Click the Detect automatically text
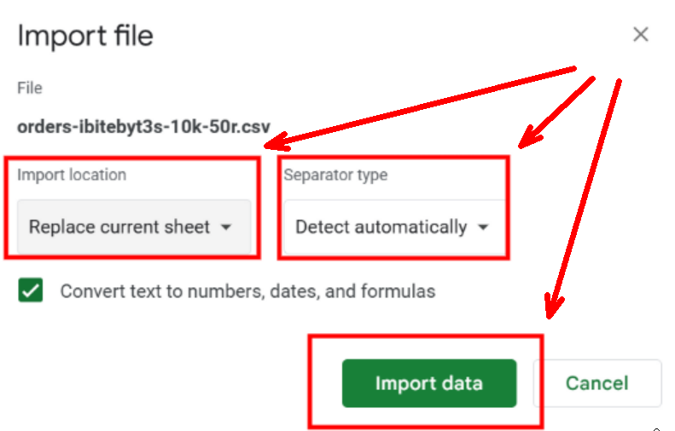675x431 pixels. [x=381, y=227]
